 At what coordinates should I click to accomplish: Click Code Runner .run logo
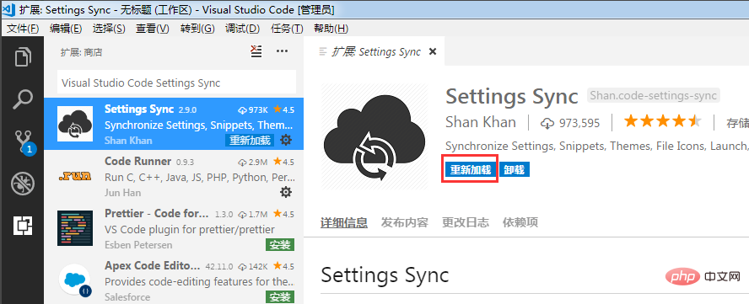tap(74, 176)
